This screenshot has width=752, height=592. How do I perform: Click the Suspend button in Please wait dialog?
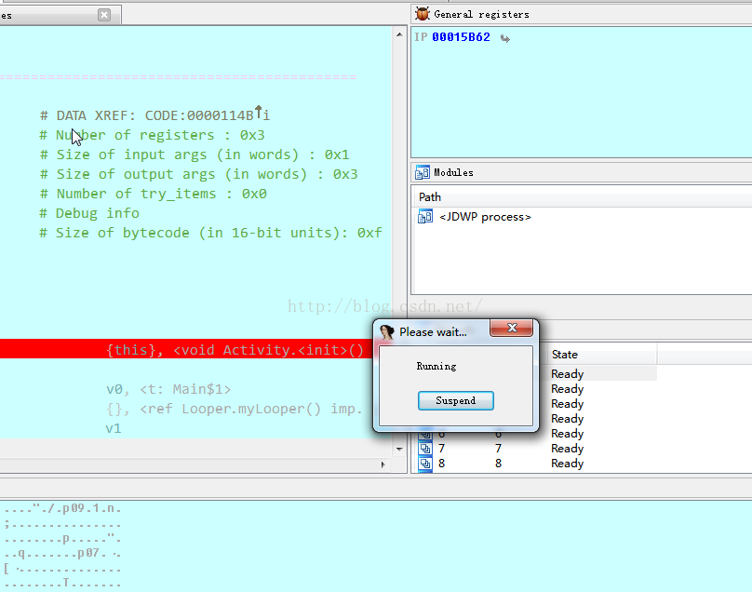(456, 400)
